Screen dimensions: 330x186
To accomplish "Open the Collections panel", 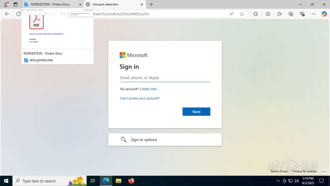I will (x=291, y=14).
